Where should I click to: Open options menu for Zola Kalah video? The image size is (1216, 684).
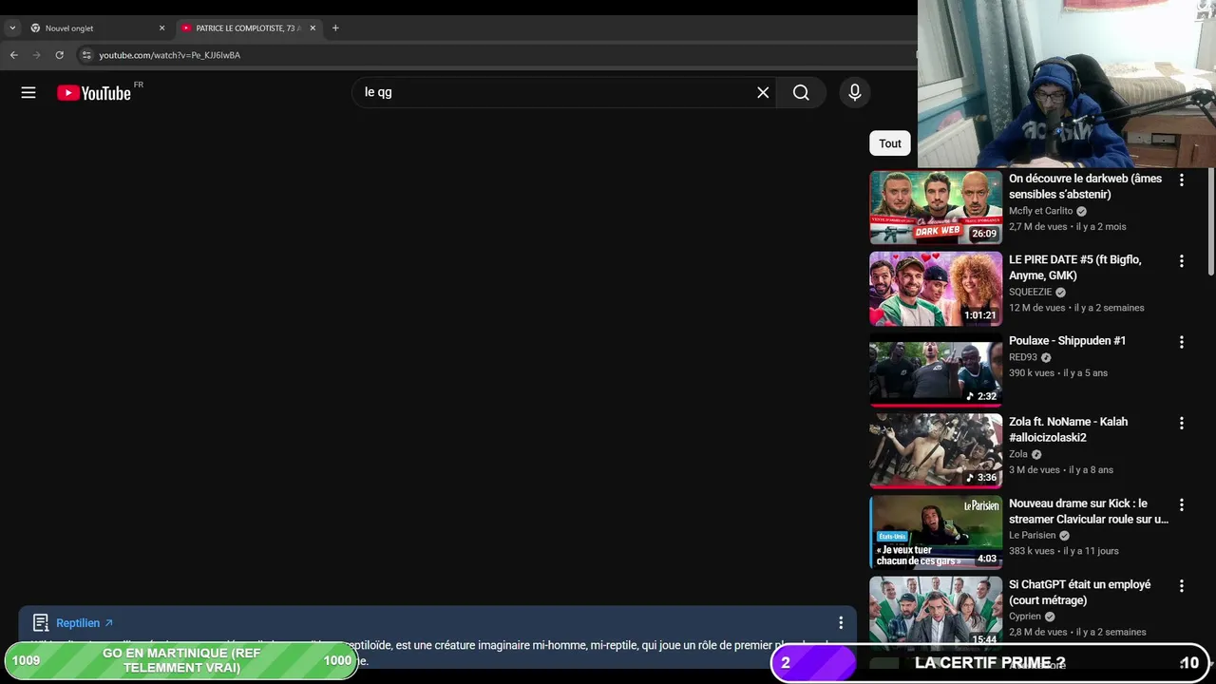click(x=1182, y=423)
